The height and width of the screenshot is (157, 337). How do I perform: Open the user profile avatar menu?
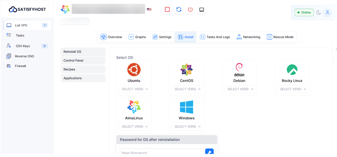tap(327, 12)
